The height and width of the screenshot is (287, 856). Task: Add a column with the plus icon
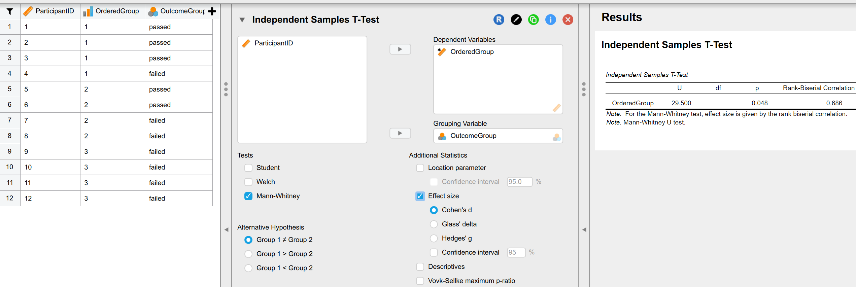tap(212, 11)
